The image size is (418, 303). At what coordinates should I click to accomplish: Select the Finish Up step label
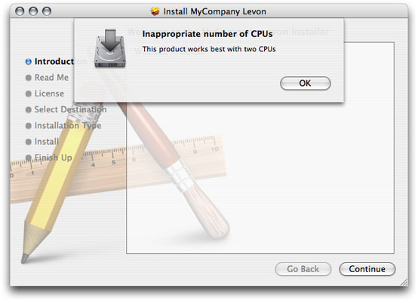pos(54,158)
